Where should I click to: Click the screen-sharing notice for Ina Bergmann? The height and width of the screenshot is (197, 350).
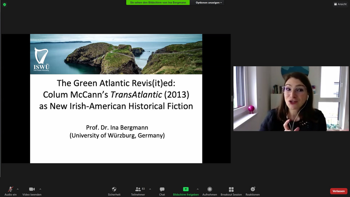coord(159,3)
